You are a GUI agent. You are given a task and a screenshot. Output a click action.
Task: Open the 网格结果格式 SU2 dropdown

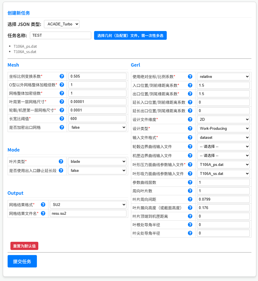pyautogui.click(x=88, y=205)
